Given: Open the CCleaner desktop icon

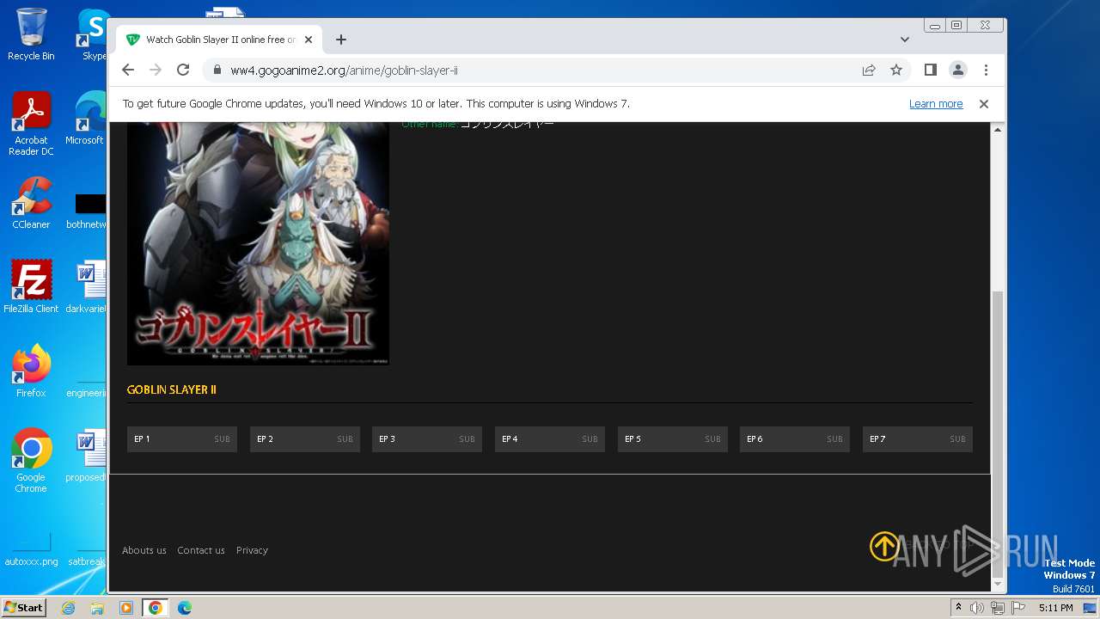Looking at the screenshot, I should coord(31,203).
